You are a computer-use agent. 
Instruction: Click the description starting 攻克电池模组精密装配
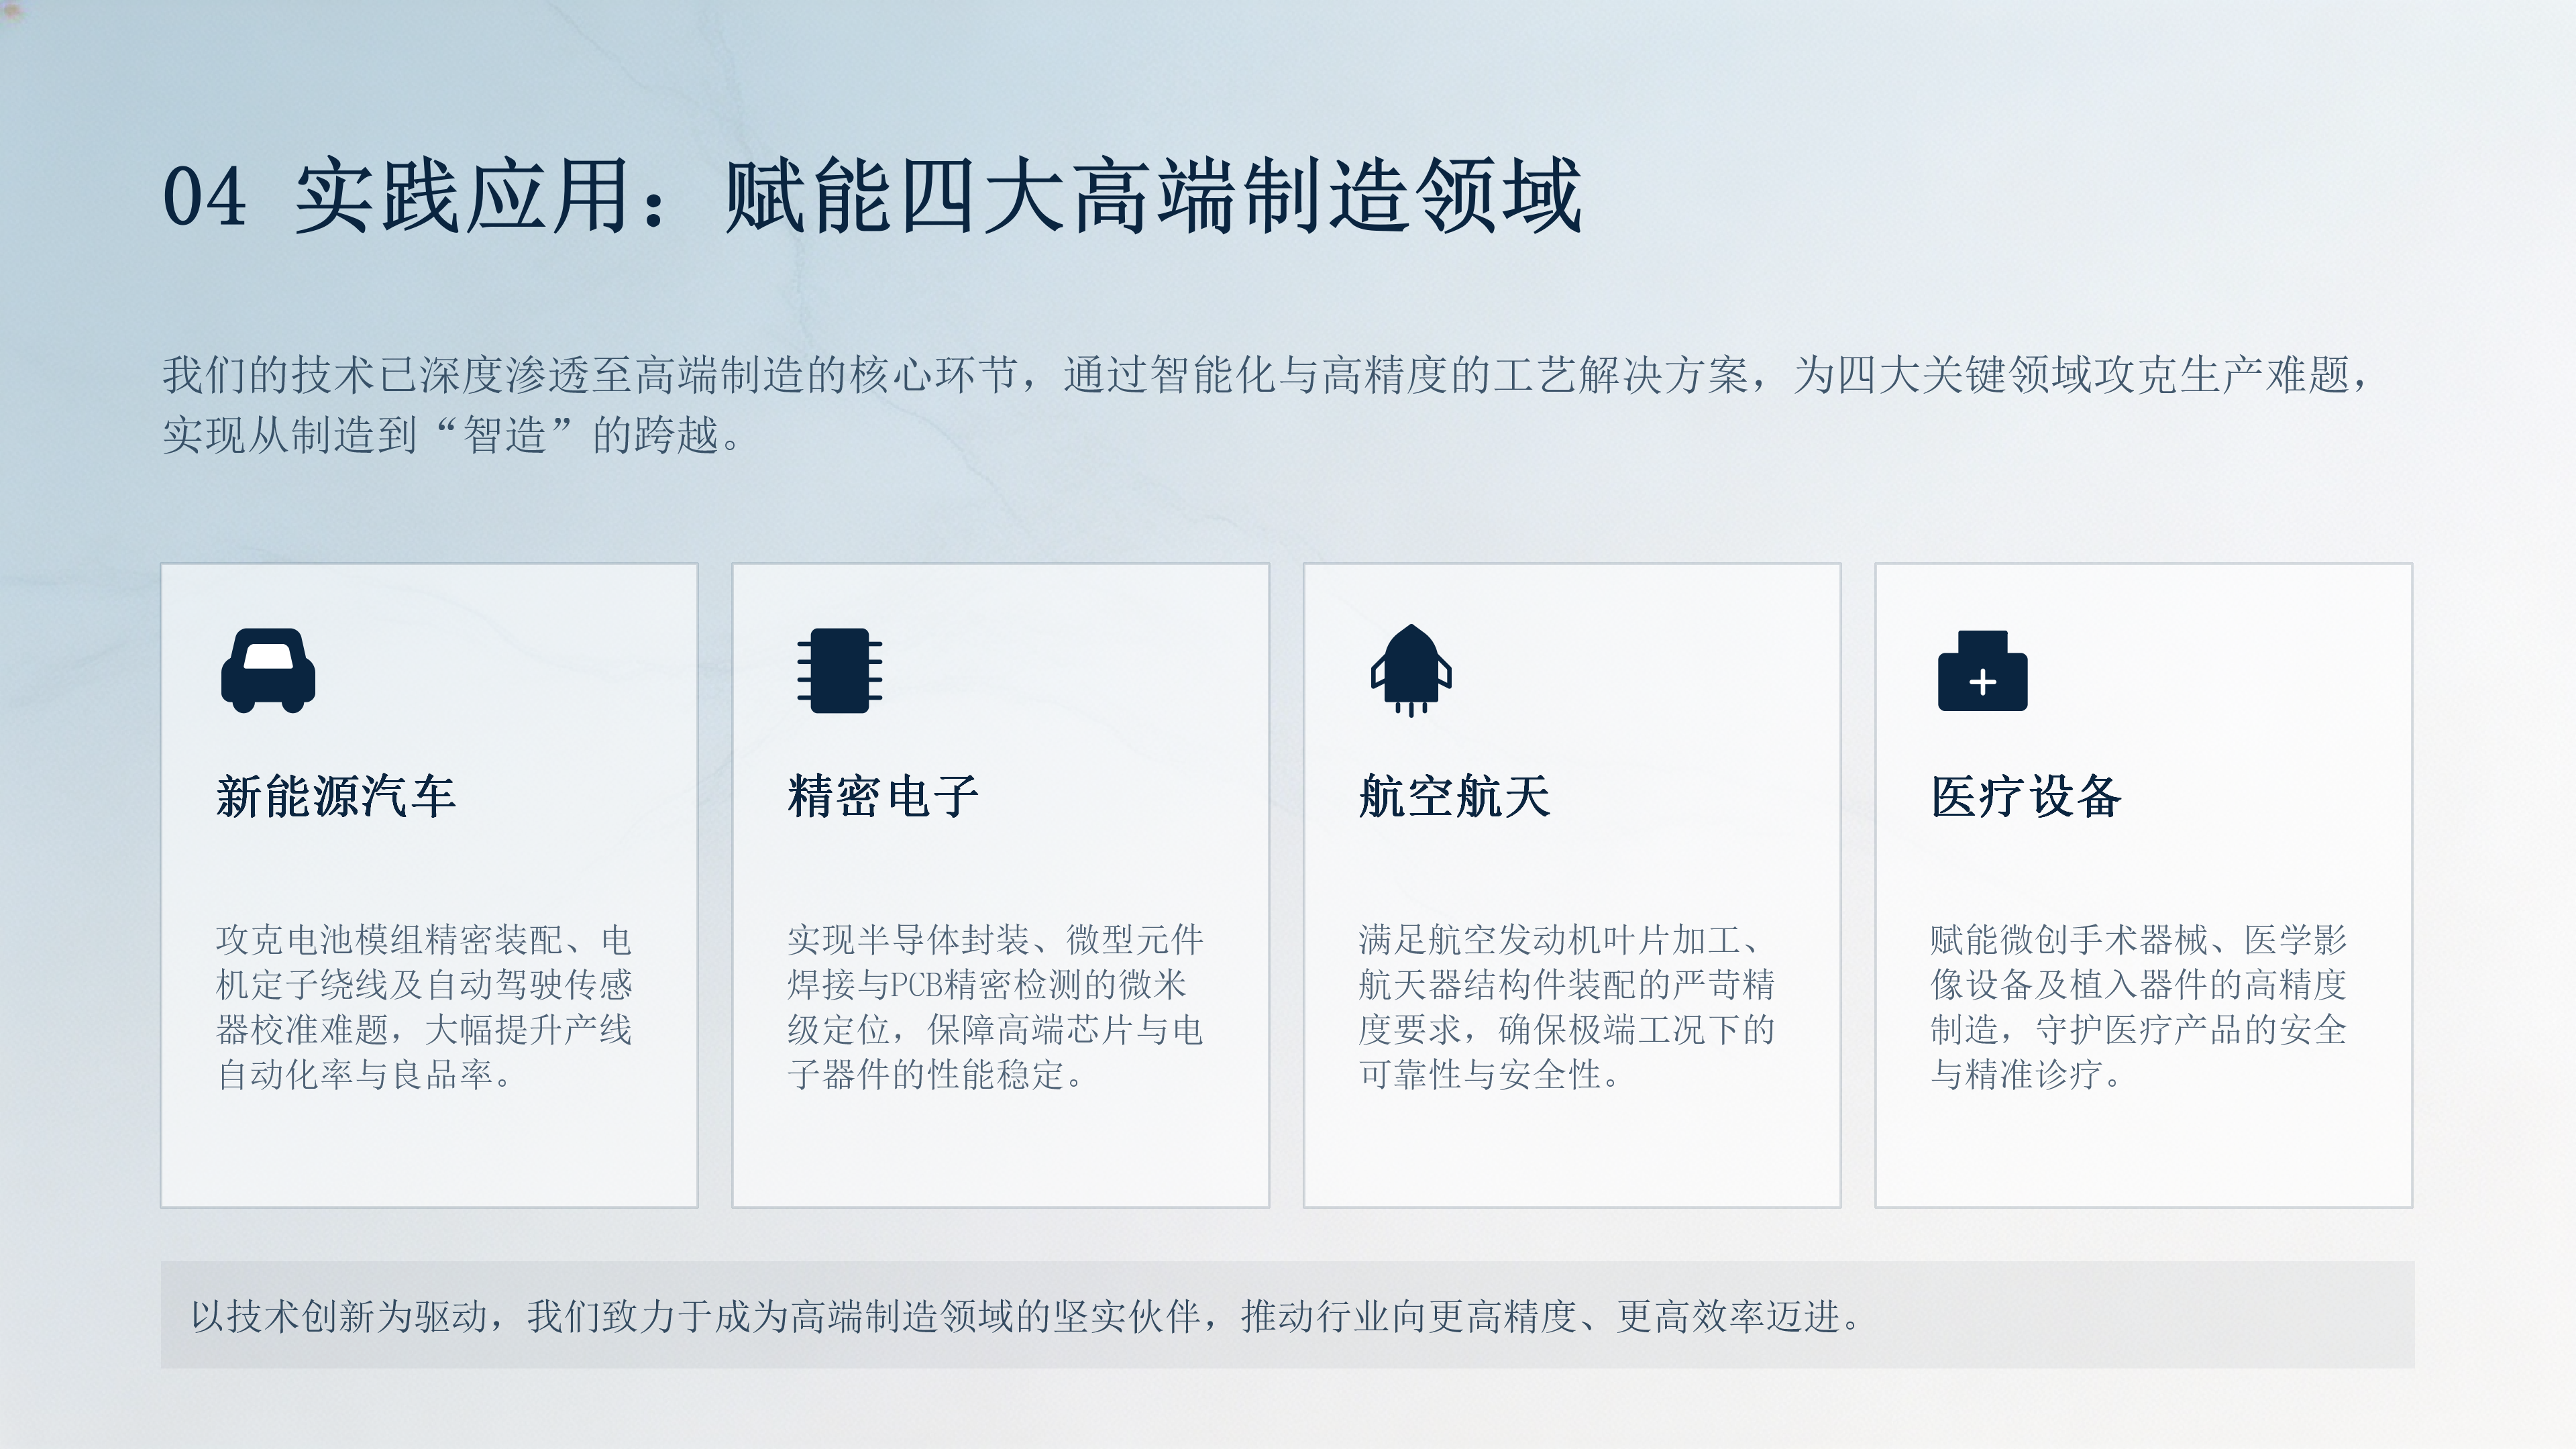[x=424, y=1006]
